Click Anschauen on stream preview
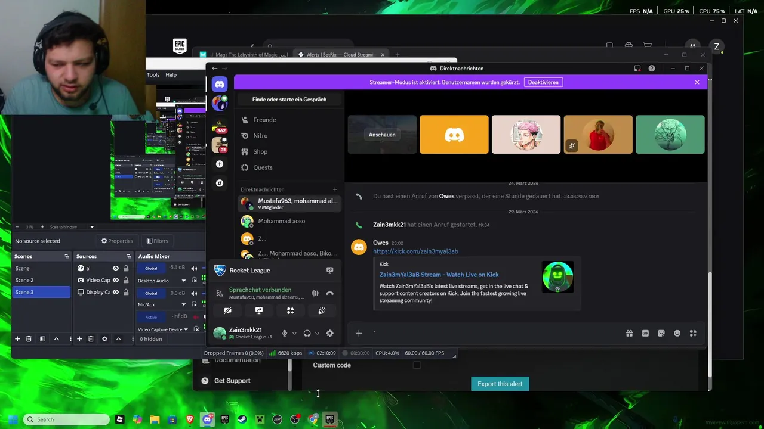This screenshot has height=429, width=764. click(382, 135)
